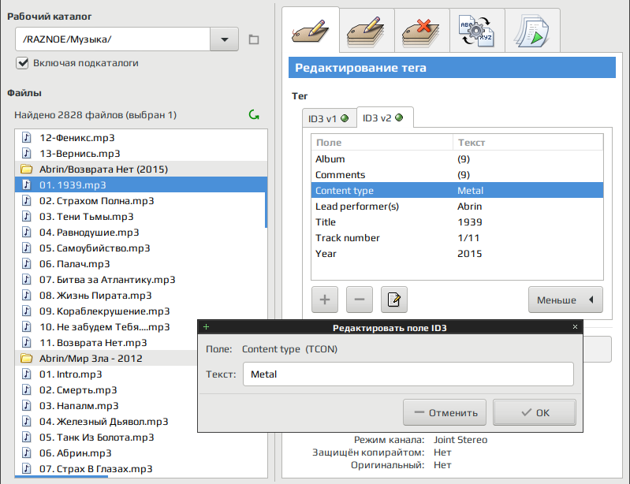
Task: Select file 11. Возврата Нет.mp3
Action: pyautogui.click(x=106, y=343)
